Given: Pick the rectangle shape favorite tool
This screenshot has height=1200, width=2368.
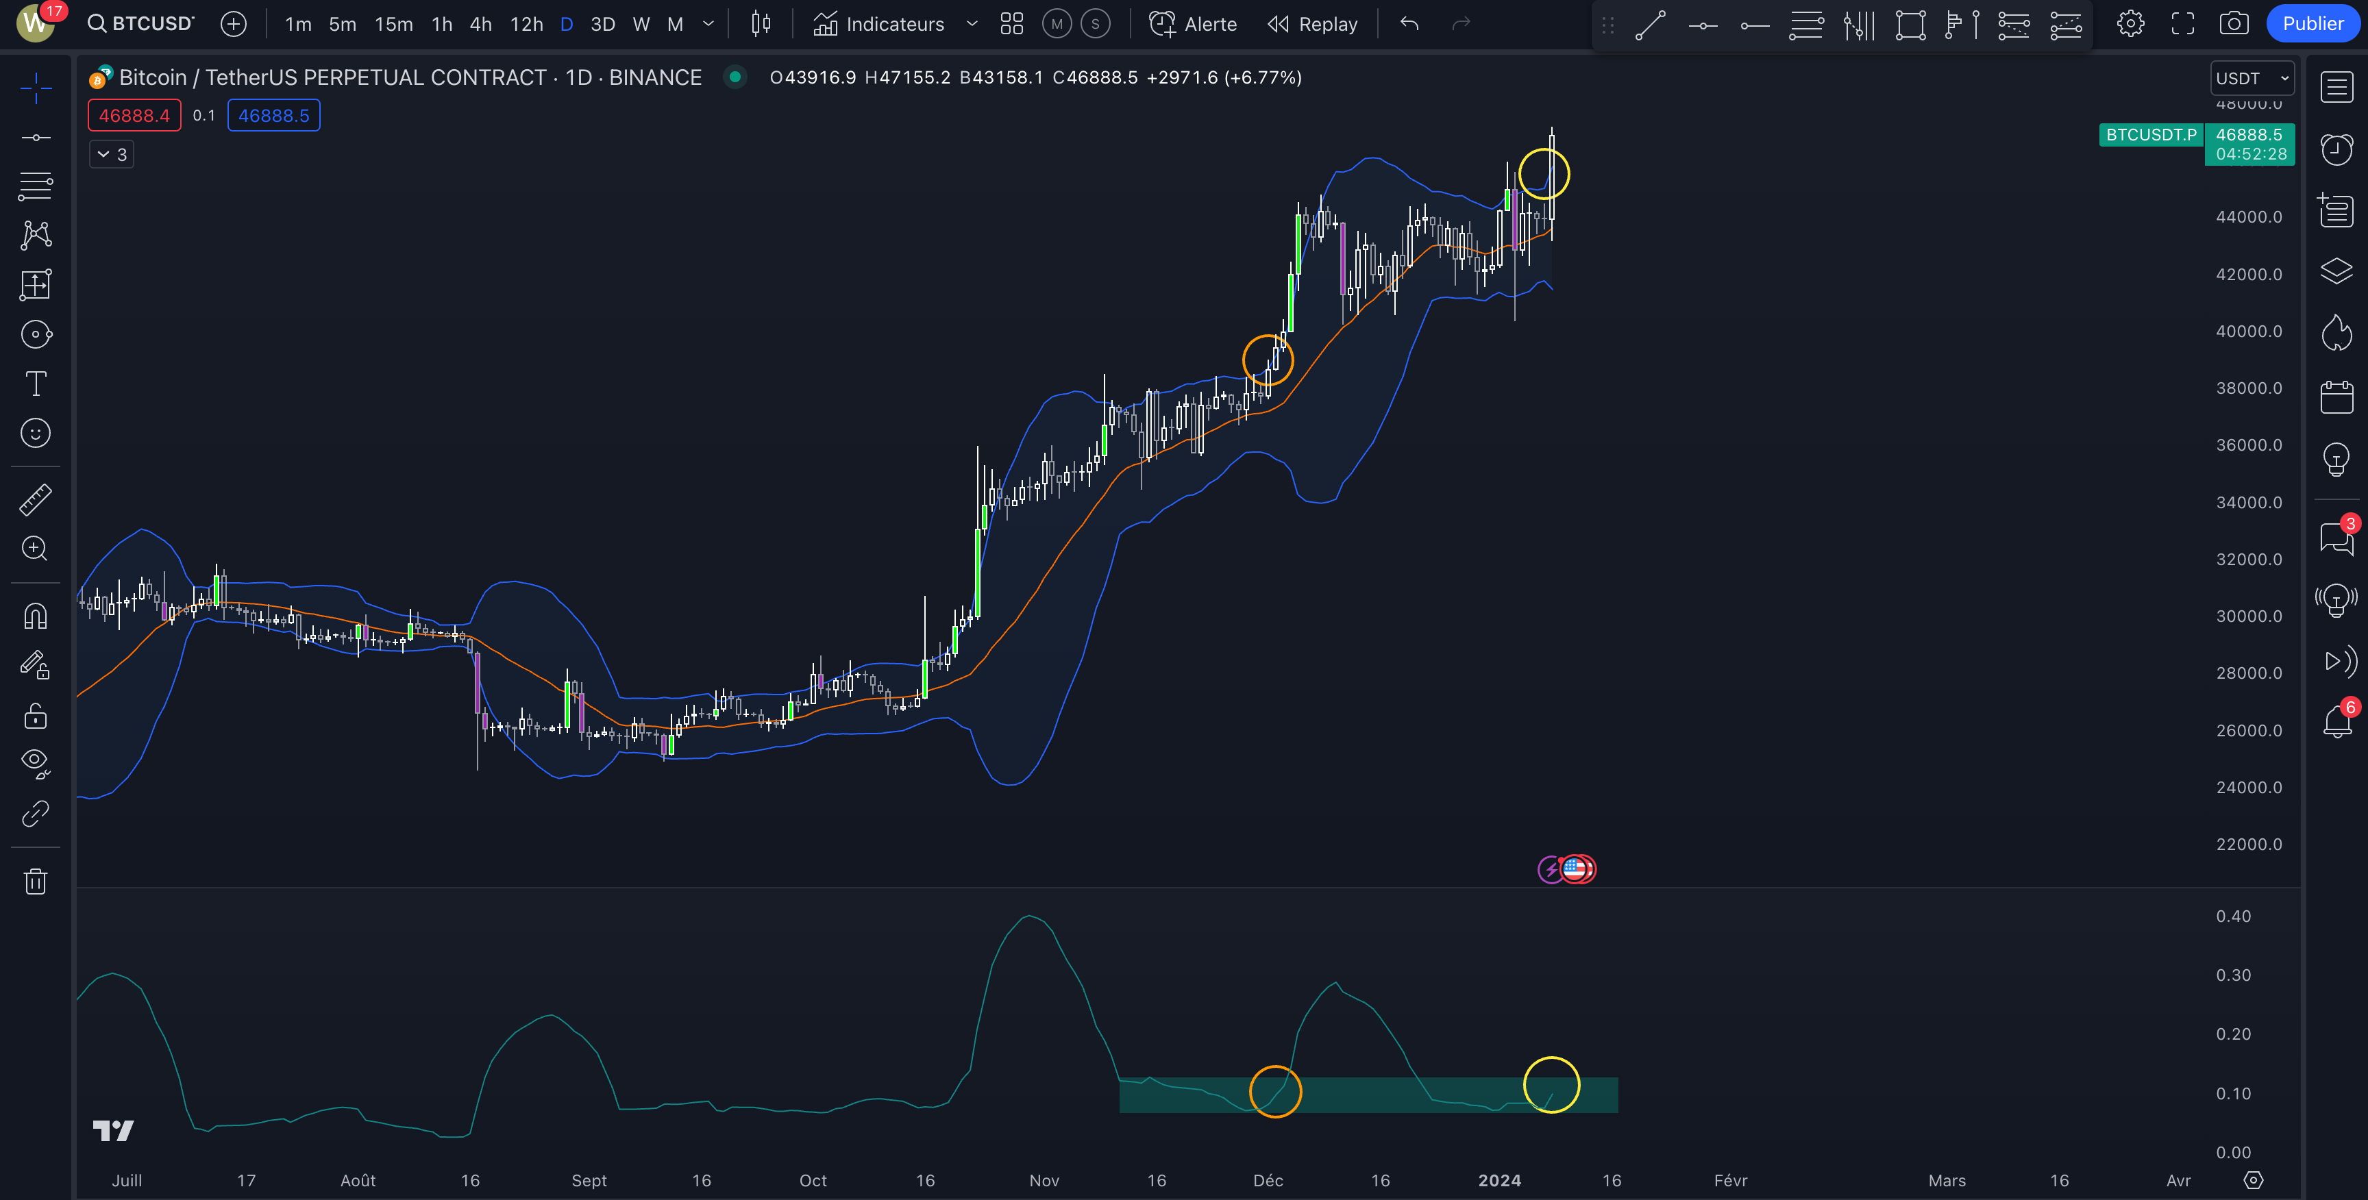Looking at the screenshot, I should coord(1910,25).
